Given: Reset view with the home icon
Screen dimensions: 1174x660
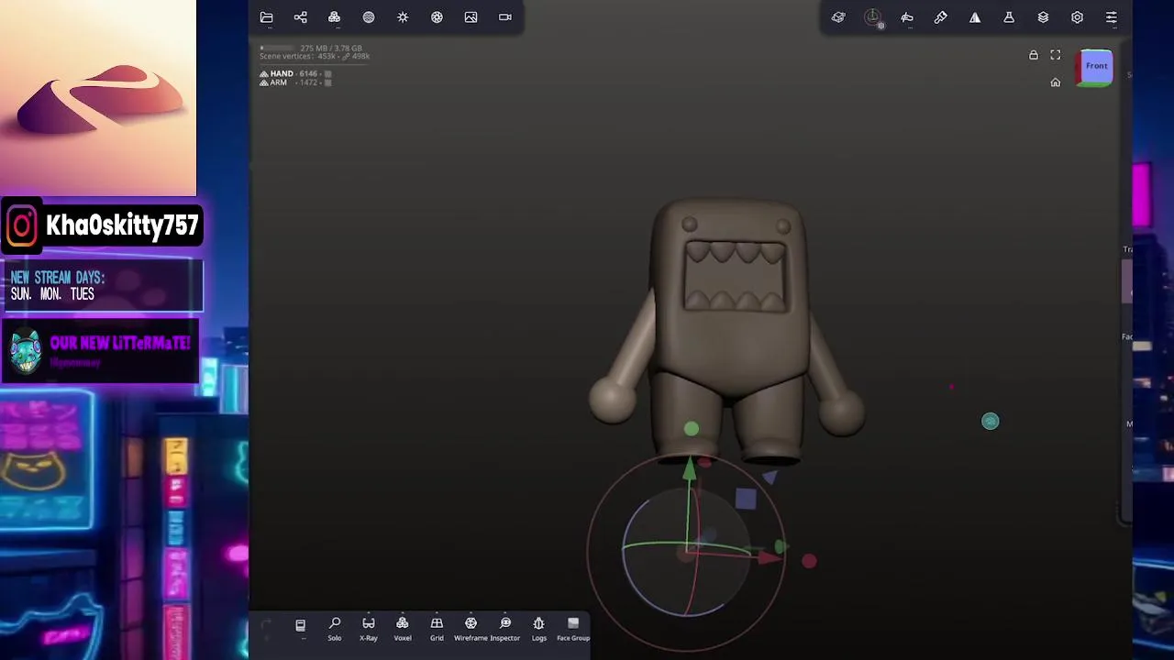Looking at the screenshot, I should (1056, 82).
